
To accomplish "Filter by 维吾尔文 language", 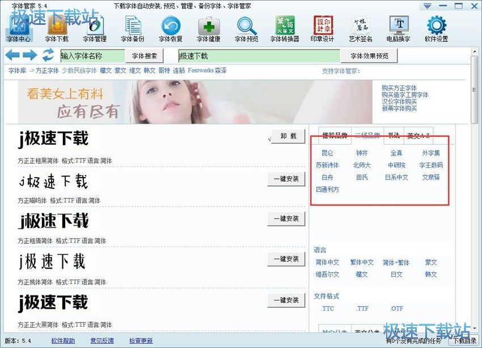I will tap(327, 274).
